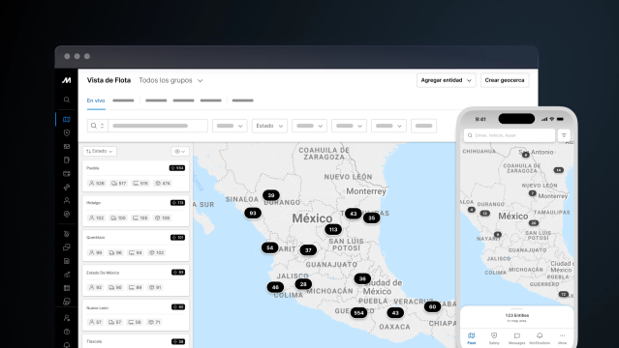Switch to the En vivo tab
This screenshot has height=348, width=619.
[96, 101]
